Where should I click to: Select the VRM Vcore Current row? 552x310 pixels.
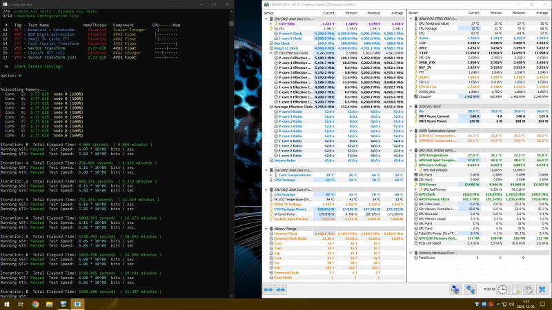(479, 116)
